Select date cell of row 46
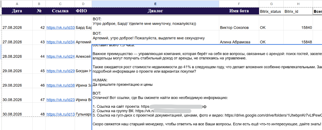This screenshot has height=130, width=322. [17, 81]
